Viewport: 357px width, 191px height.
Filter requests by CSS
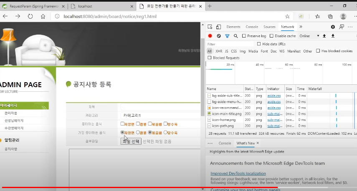(x=234, y=51)
